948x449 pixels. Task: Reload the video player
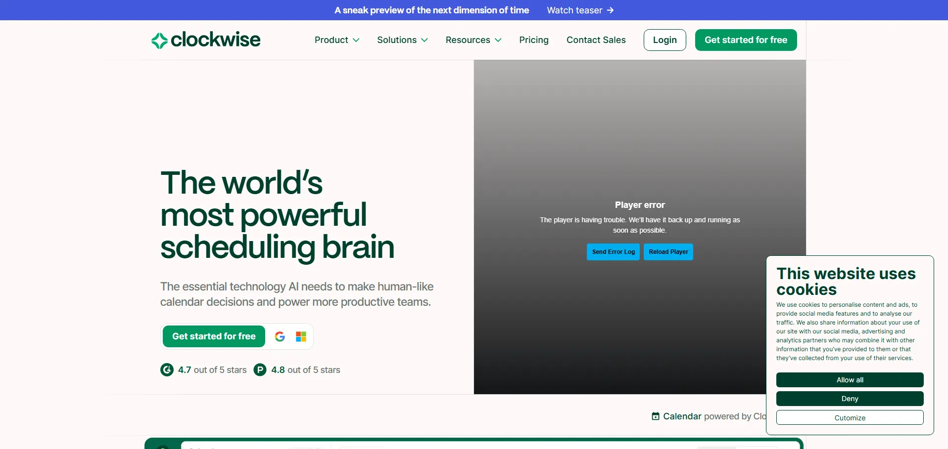pyautogui.click(x=668, y=252)
